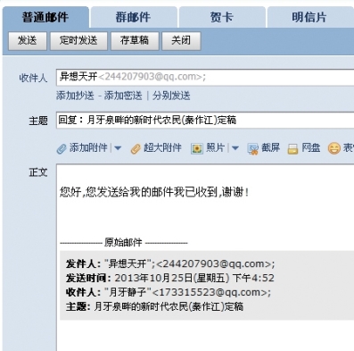The image size is (354, 351).
Task: Click the 添加密送 link
Action: point(123,96)
